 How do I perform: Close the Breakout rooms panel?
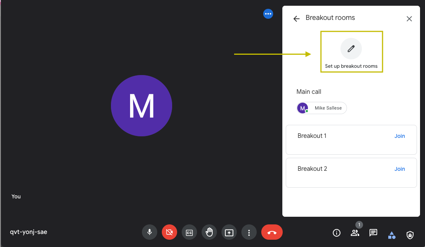(x=409, y=18)
